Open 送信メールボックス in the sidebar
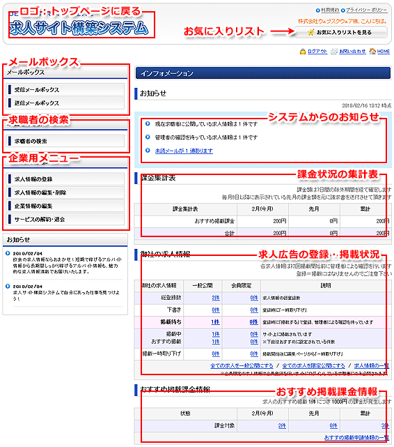The width and height of the screenshot is (394, 447). [65, 103]
